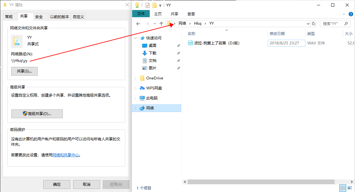355x192 pixels.
Task: Open address bar history dropdown
Action: (x=308, y=24)
